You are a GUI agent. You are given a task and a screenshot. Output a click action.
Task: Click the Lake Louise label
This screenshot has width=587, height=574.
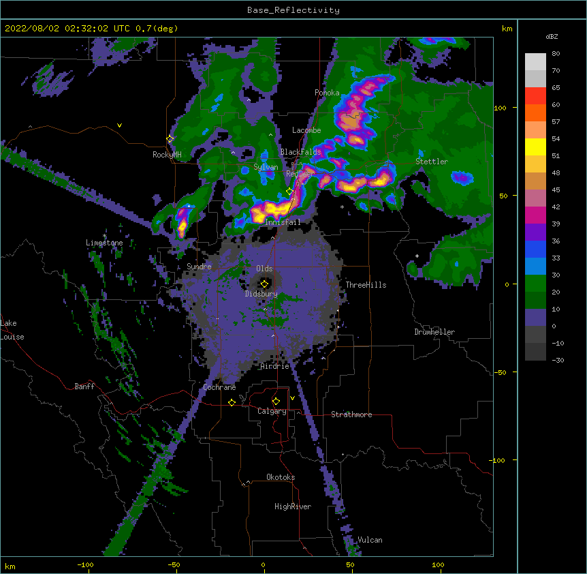(x=12, y=330)
